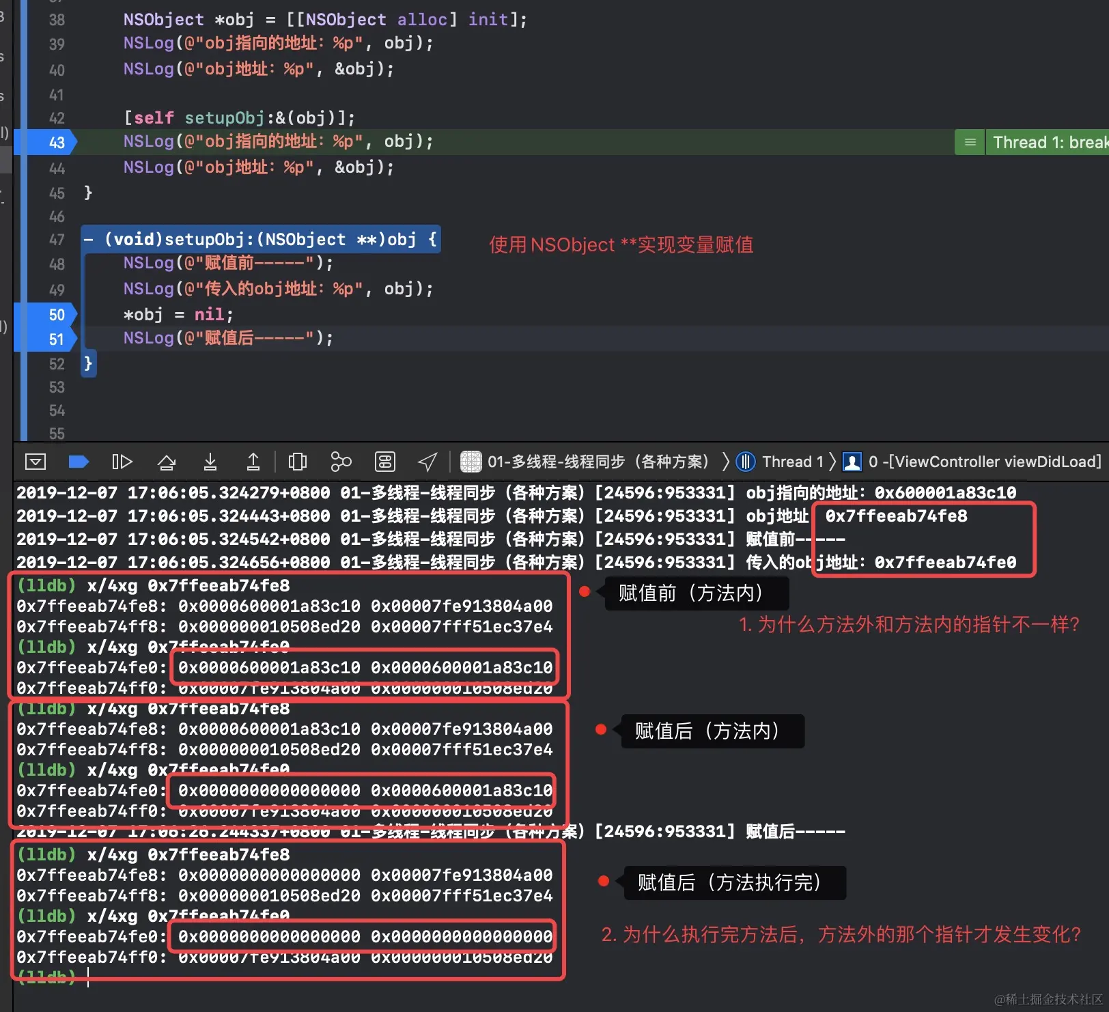1109x1012 pixels.
Task: Continue program execution in debug bar
Action: (122, 462)
